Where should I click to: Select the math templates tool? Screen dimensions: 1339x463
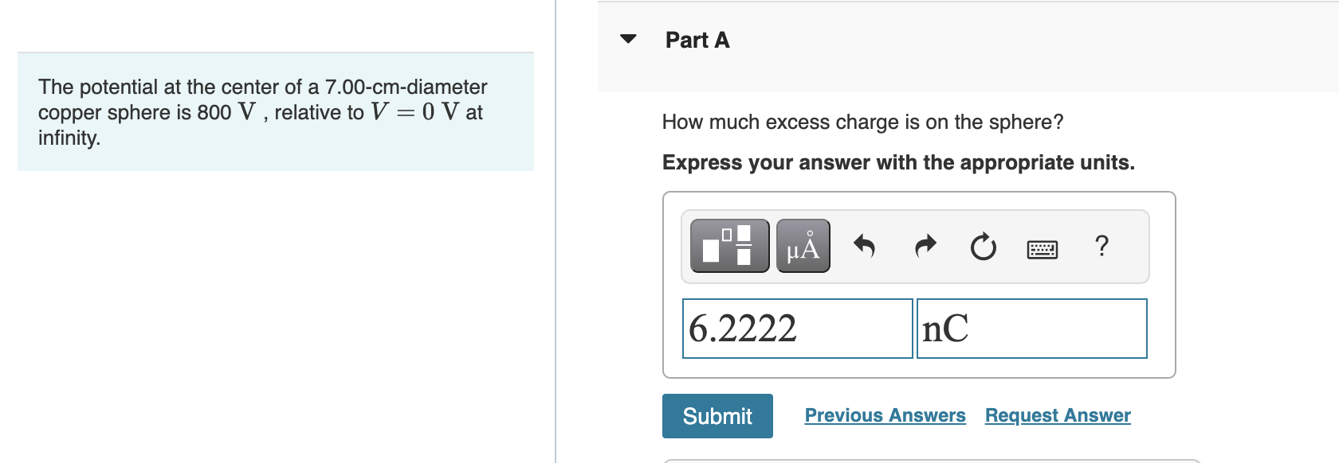[728, 246]
